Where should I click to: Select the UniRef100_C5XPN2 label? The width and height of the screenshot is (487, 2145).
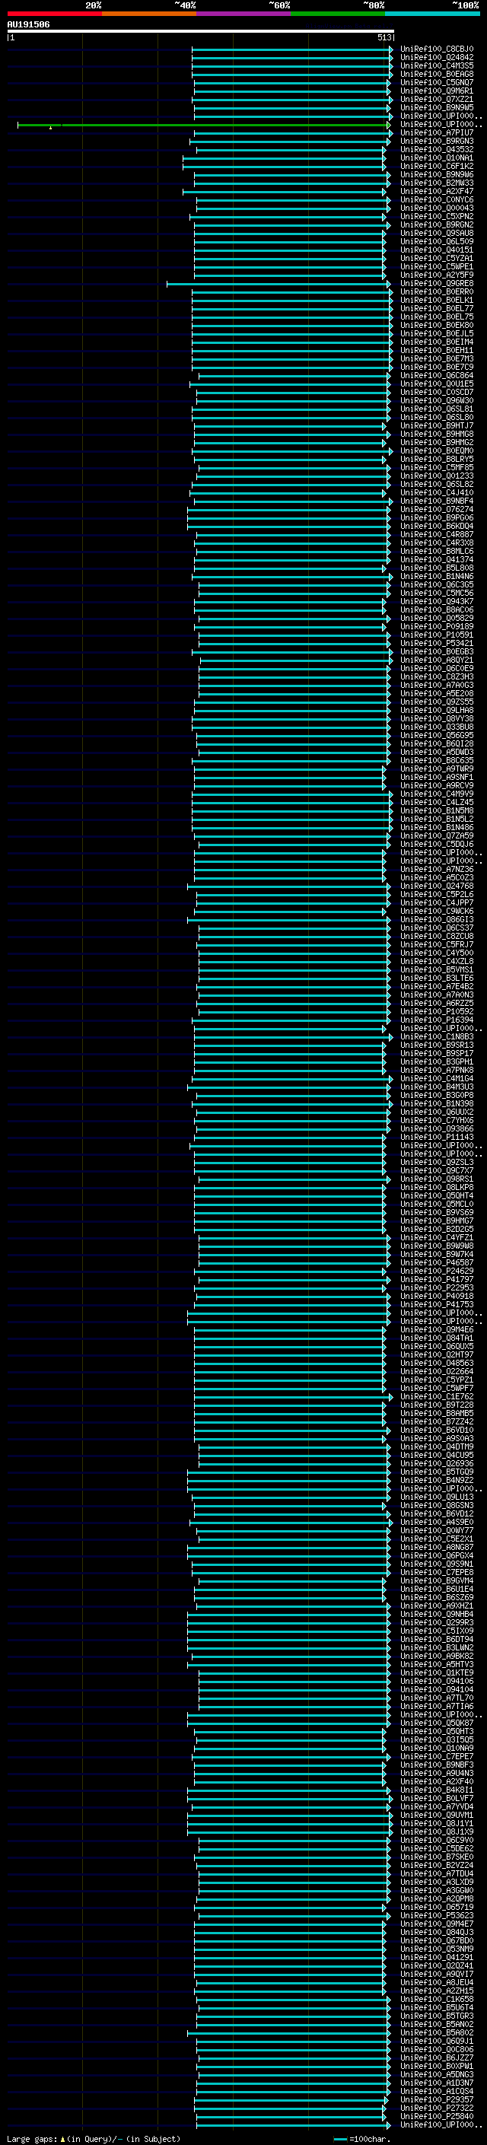click(x=436, y=217)
